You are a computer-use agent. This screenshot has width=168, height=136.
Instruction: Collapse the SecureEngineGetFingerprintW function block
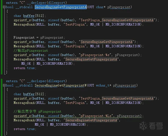click(x=4, y=85)
